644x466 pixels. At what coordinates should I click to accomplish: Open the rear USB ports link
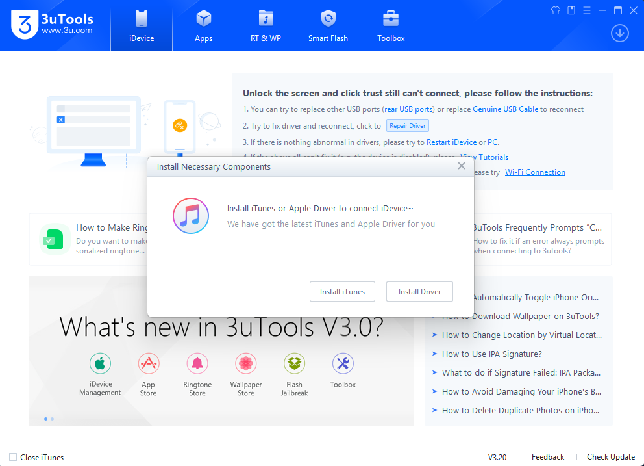tap(408, 109)
